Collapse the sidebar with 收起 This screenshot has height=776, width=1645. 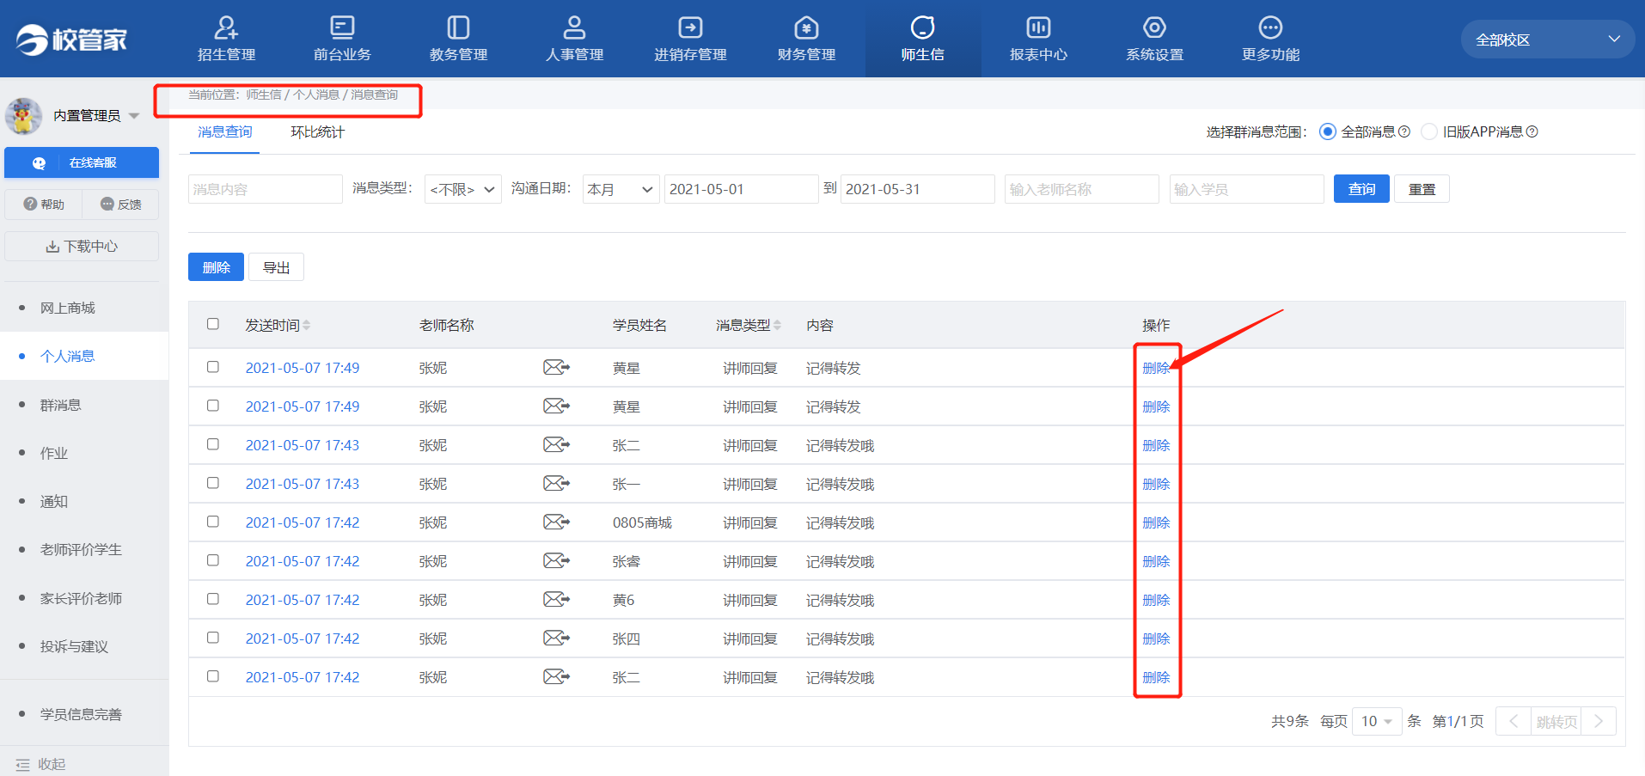pos(40,764)
